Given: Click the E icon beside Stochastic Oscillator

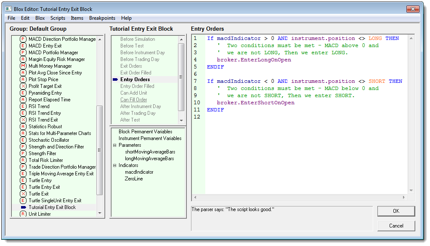Looking at the screenshot, I should 23,140.
